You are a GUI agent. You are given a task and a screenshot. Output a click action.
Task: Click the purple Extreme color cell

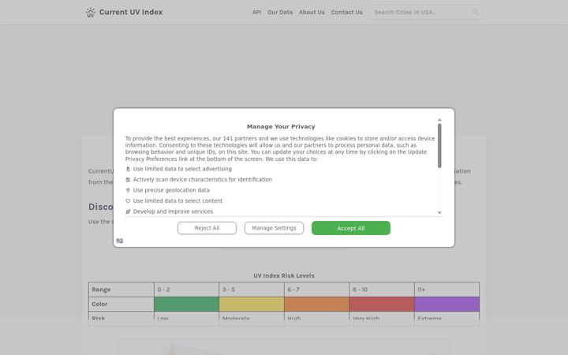pos(447,305)
